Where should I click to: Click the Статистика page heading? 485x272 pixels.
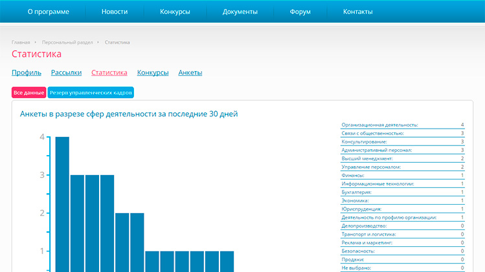[36, 54]
